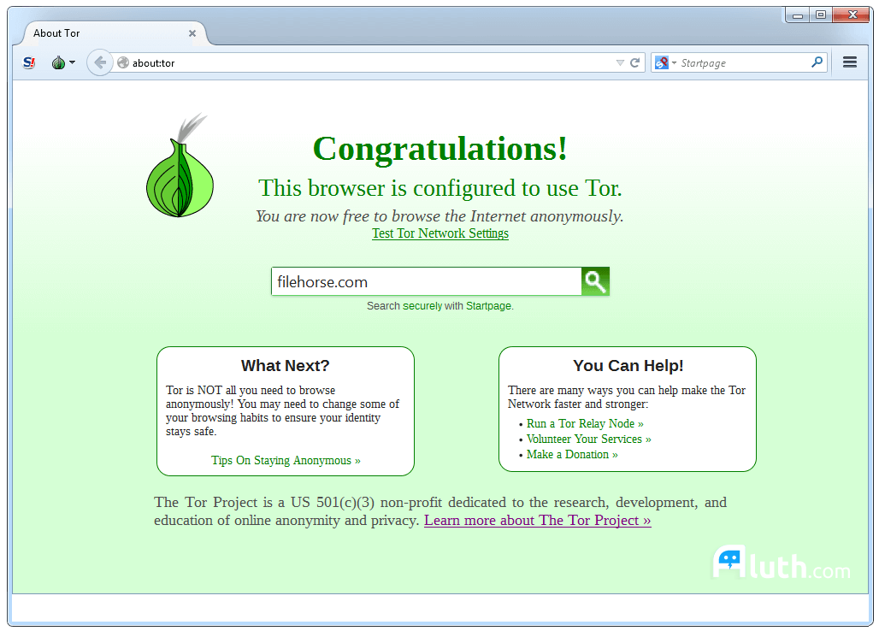
Task: Open Learn more about The Tor Project
Action: click(x=538, y=521)
